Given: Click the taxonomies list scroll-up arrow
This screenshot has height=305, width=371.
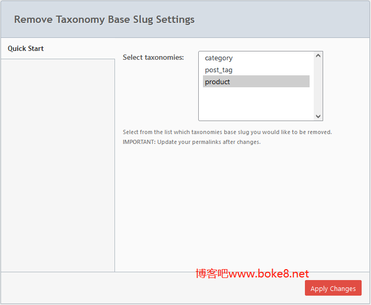Looking at the screenshot, I should [x=318, y=56].
